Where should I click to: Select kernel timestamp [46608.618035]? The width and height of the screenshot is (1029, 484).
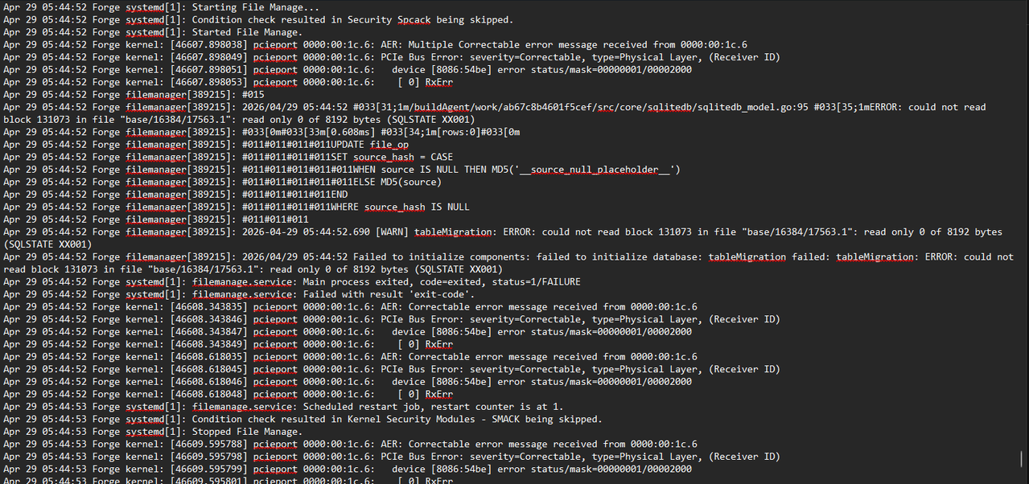pos(209,356)
